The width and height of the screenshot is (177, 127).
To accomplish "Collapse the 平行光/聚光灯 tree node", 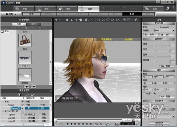I will (x=3, y=111).
